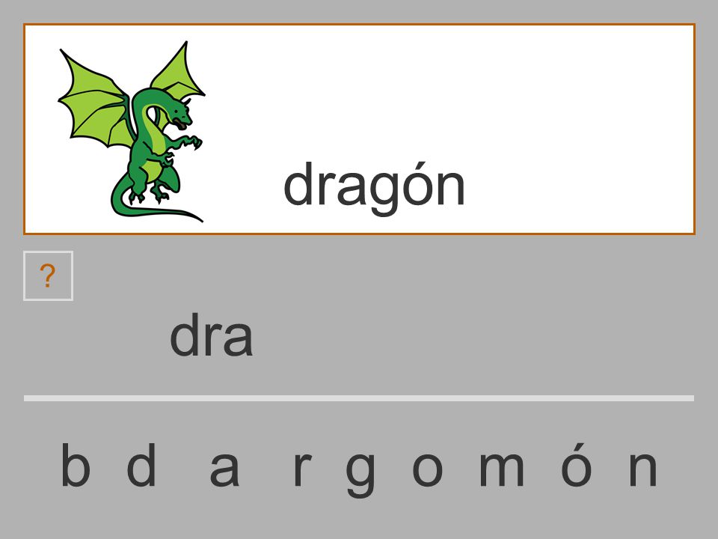This screenshot has width=718, height=539.
Task: Select letter m from the letter choices
Action: tap(501, 469)
